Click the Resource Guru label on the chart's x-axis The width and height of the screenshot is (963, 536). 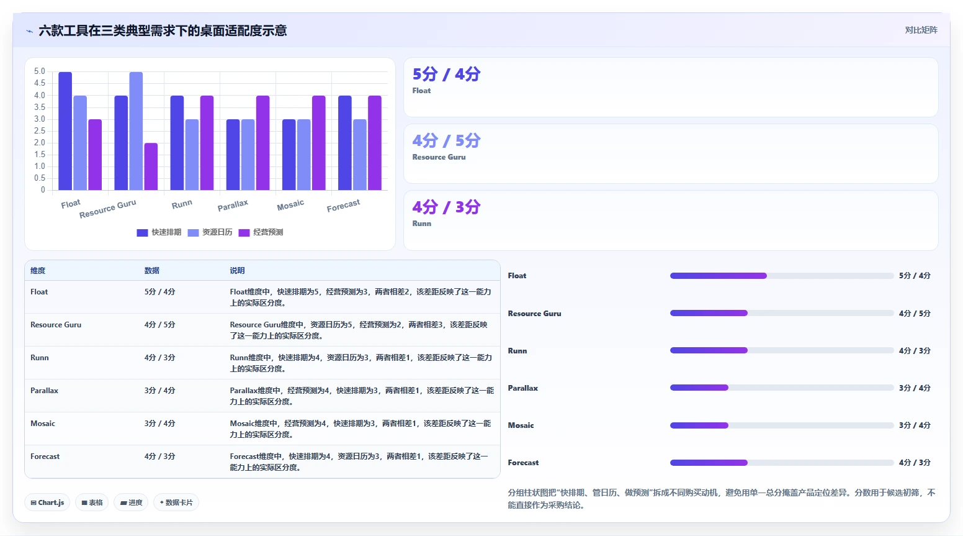[108, 209]
